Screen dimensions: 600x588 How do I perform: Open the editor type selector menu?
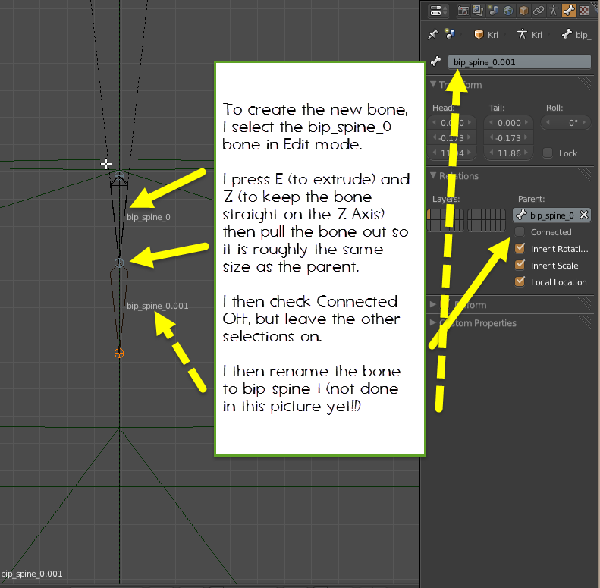pyautogui.click(x=438, y=11)
